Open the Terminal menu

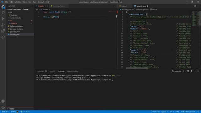(x=41, y=2)
